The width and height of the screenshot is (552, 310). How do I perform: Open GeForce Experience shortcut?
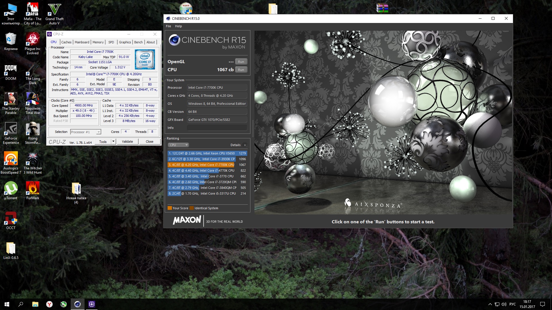coord(11,129)
